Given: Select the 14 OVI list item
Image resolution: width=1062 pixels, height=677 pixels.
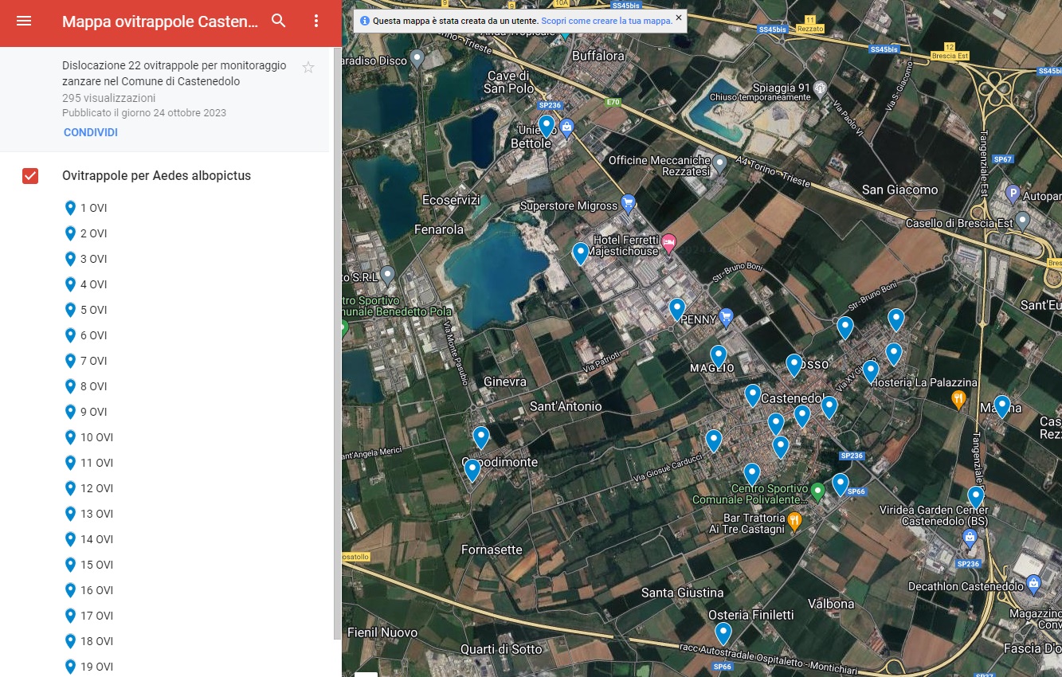Looking at the screenshot, I should [x=88, y=539].
